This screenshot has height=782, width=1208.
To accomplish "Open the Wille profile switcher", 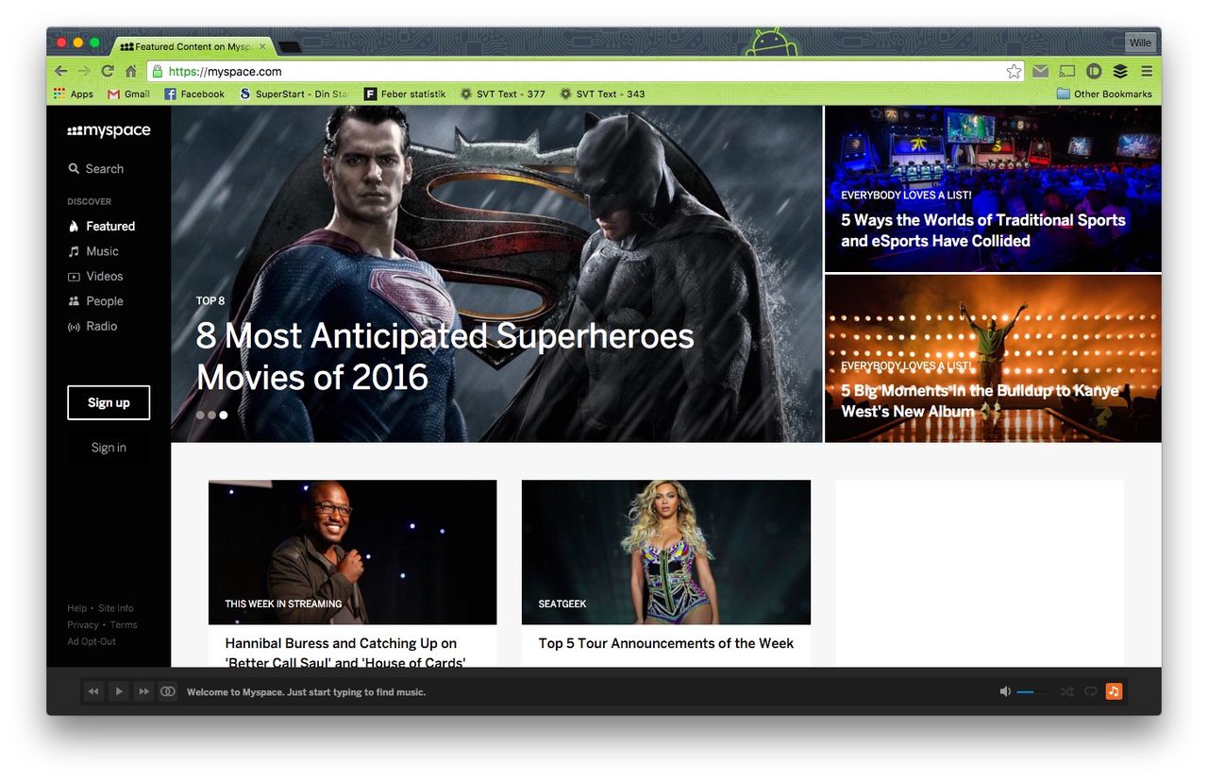I will coord(1140,43).
